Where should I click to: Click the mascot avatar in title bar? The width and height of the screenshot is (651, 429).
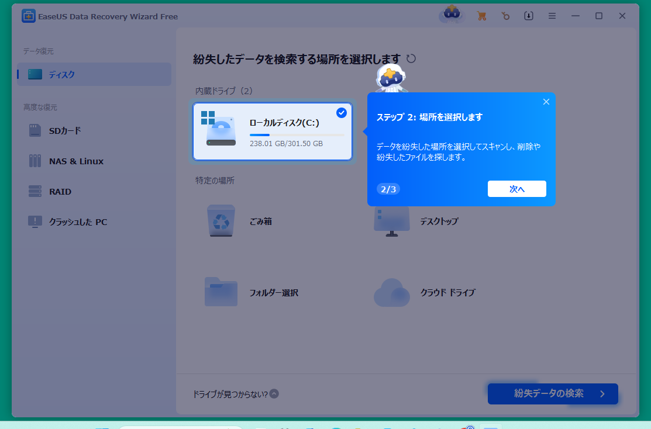point(452,15)
